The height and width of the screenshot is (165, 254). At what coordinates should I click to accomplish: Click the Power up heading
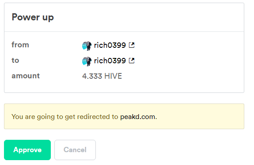pyautogui.click(x=33, y=17)
